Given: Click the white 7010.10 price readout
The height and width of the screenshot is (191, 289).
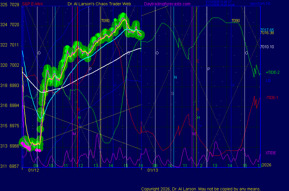Looking at the screenshot, I should click(x=267, y=47).
